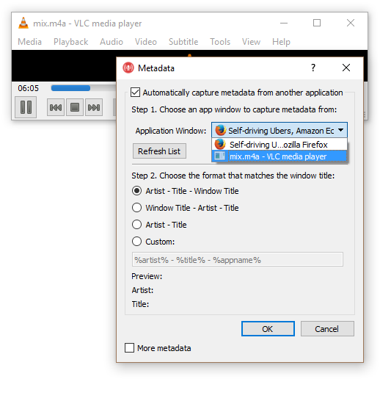
Task: Select 'Window Title - Artist - Title' format
Action: coord(137,208)
